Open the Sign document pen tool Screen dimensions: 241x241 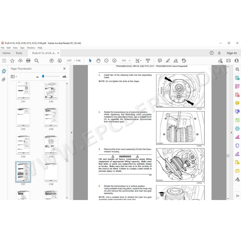[176, 61]
